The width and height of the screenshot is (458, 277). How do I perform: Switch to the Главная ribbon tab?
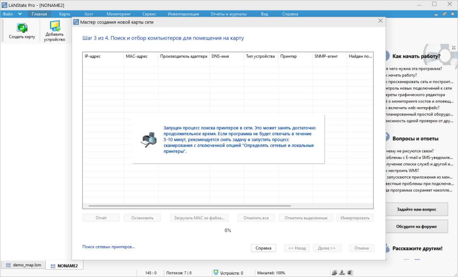pos(39,14)
